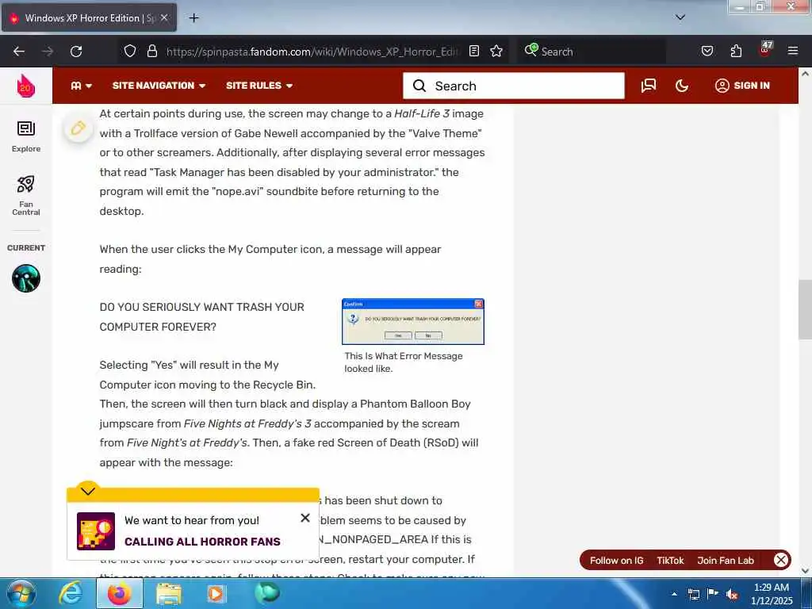This screenshot has height=609, width=812.
Task: Click the Sign In button
Action: [x=742, y=86]
